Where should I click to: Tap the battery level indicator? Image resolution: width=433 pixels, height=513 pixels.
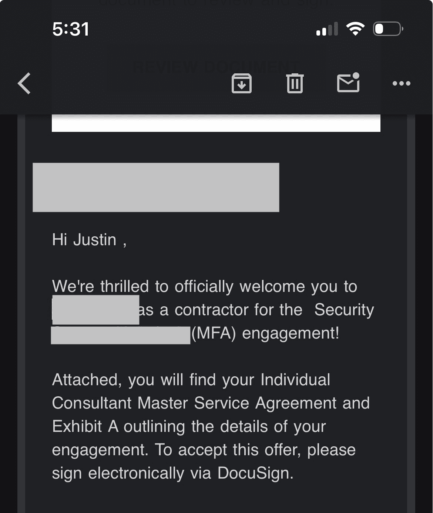[x=388, y=29]
